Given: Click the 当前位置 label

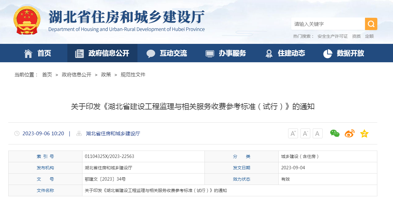Looking at the screenshot, I should 26,75.
